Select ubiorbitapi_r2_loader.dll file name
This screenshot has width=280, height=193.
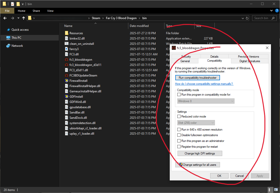coord(86,128)
